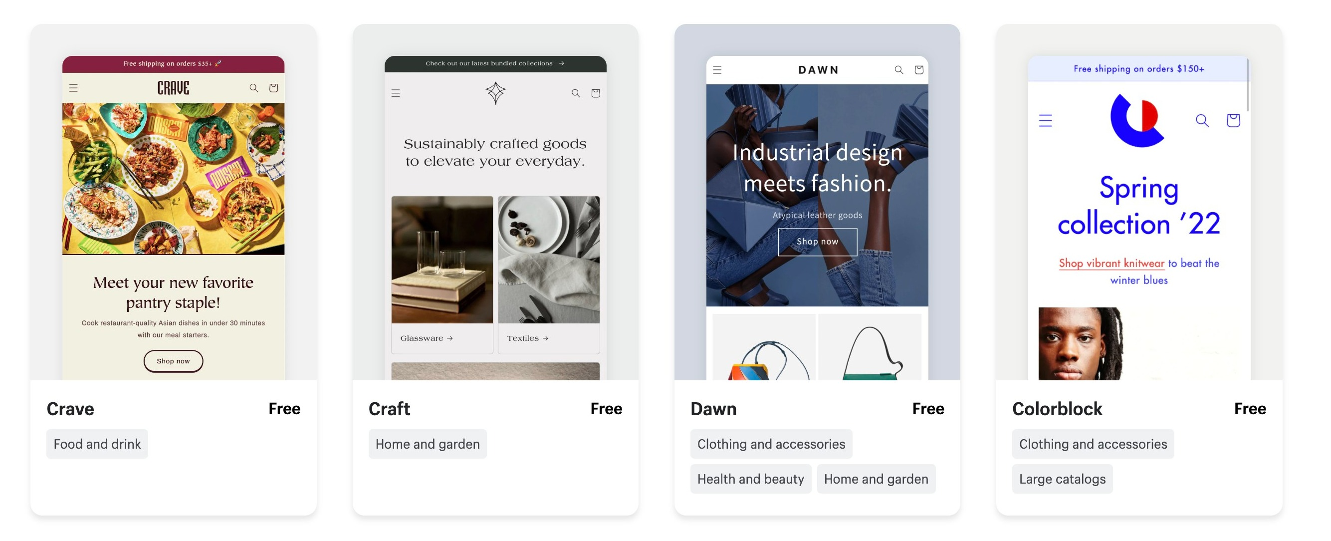Click search icon in Dawn preview
Image resolution: width=1331 pixels, height=541 pixels.
click(899, 70)
